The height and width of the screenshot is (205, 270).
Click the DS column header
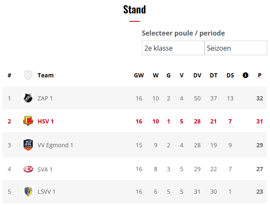230,75
